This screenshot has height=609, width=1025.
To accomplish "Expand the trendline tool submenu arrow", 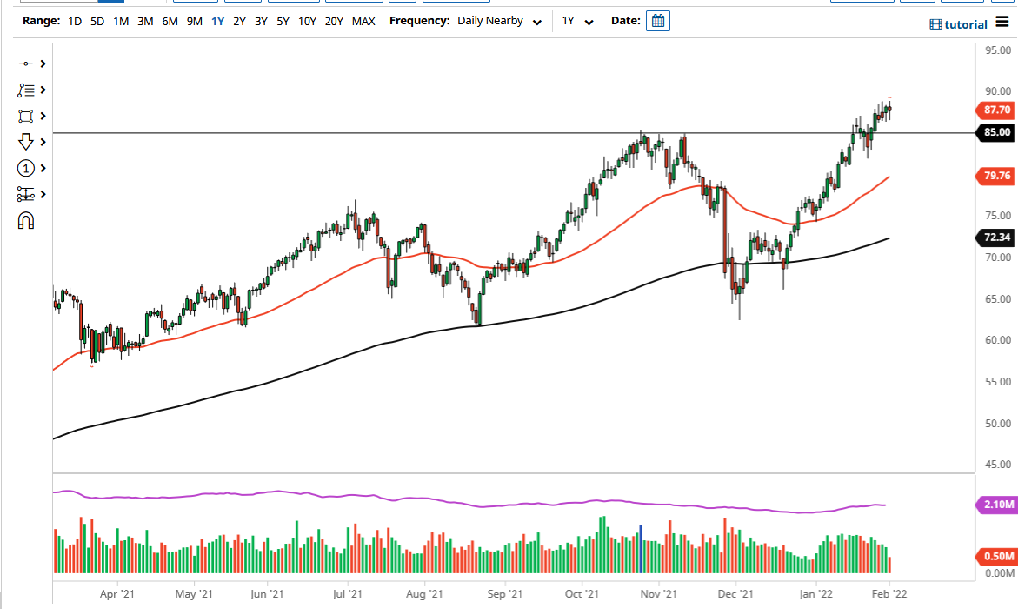I will 43,64.
